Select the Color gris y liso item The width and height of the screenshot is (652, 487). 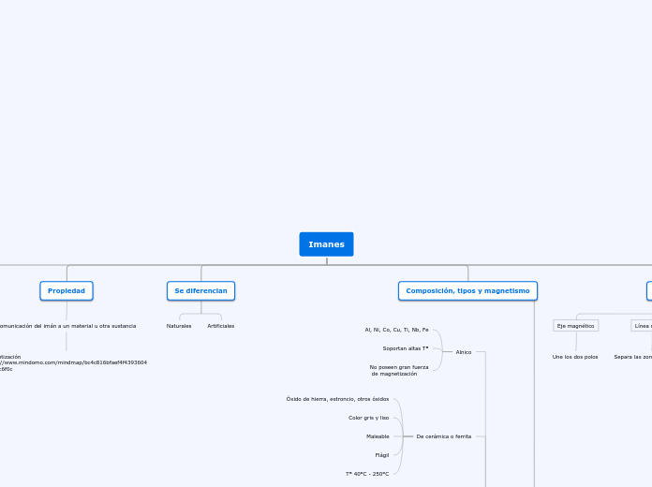pyautogui.click(x=368, y=418)
